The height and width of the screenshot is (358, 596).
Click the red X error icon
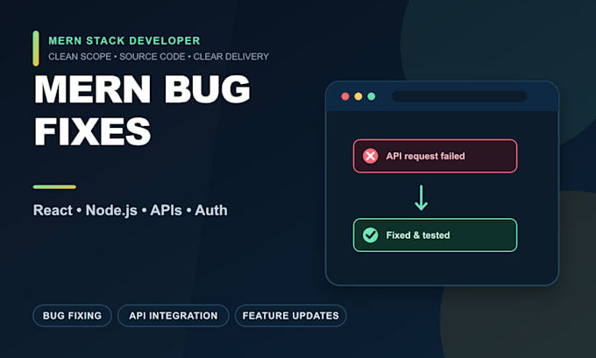click(x=370, y=156)
